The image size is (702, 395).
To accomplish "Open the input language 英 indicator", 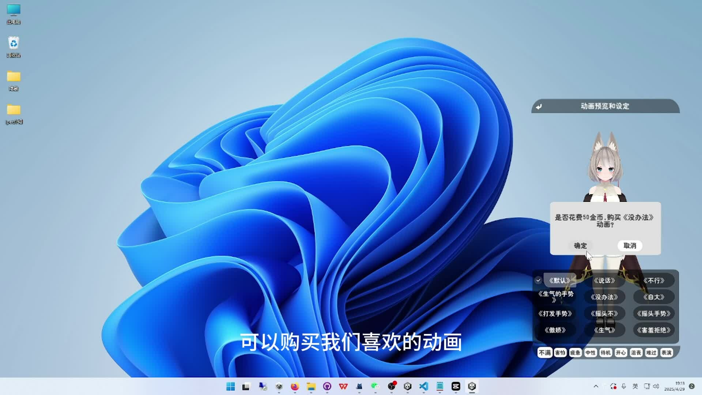I will tap(635, 386).
